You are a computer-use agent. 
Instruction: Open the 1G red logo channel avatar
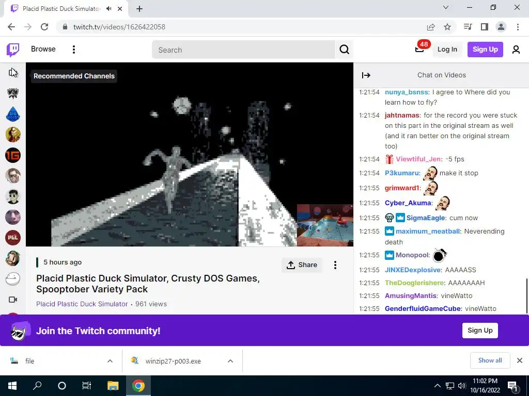13,155
